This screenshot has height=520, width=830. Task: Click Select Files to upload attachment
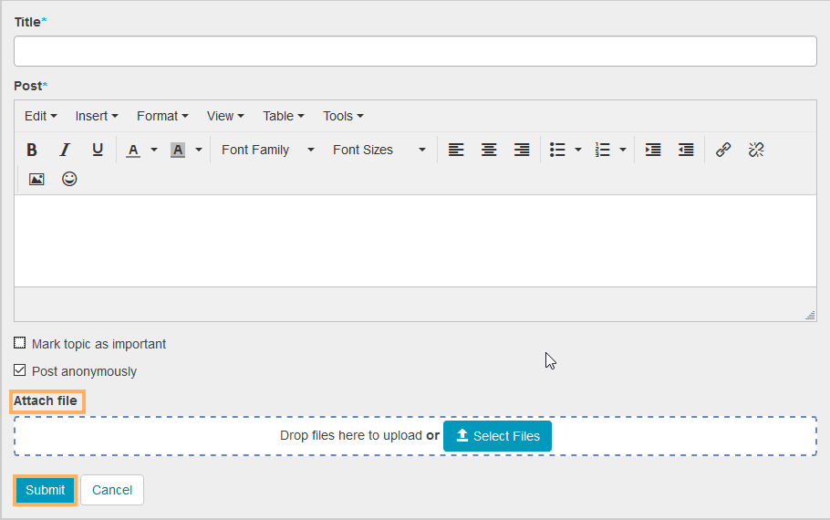pyautogui.click(x=497, y=436)
